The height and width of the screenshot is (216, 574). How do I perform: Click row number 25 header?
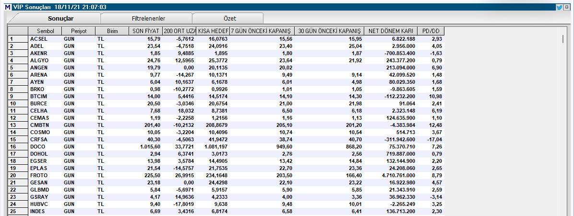(x=18, y=211)
